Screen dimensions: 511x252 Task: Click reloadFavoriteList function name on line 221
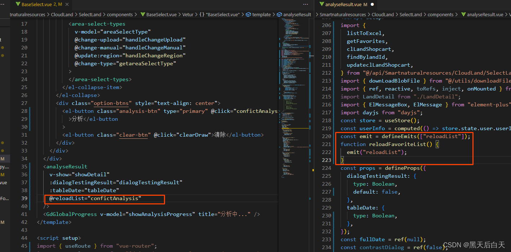397,144
